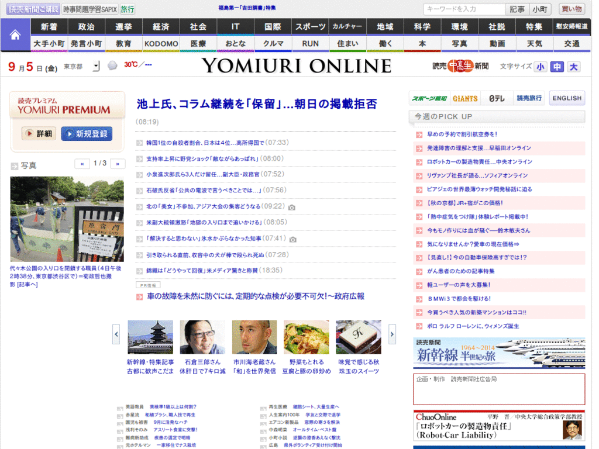This screenshot has height=449, width=599.
Task: Open the 天気 sub-menu
Action: tap(534, 43)
